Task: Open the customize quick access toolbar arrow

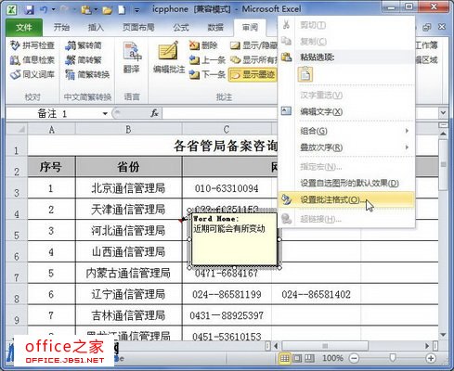Action: pyautogui.click(x=136, y=10)
